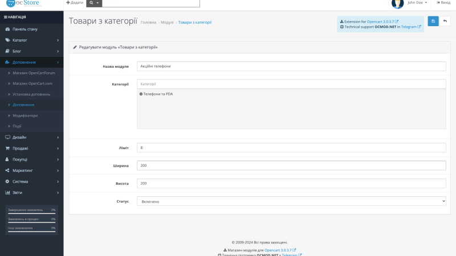Click the John Doe avatar image
This screenshot has height=256, width=456.
tap(397, 3)
